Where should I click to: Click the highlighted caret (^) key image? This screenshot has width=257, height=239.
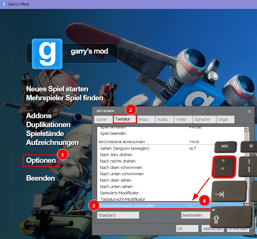[224, 166]
